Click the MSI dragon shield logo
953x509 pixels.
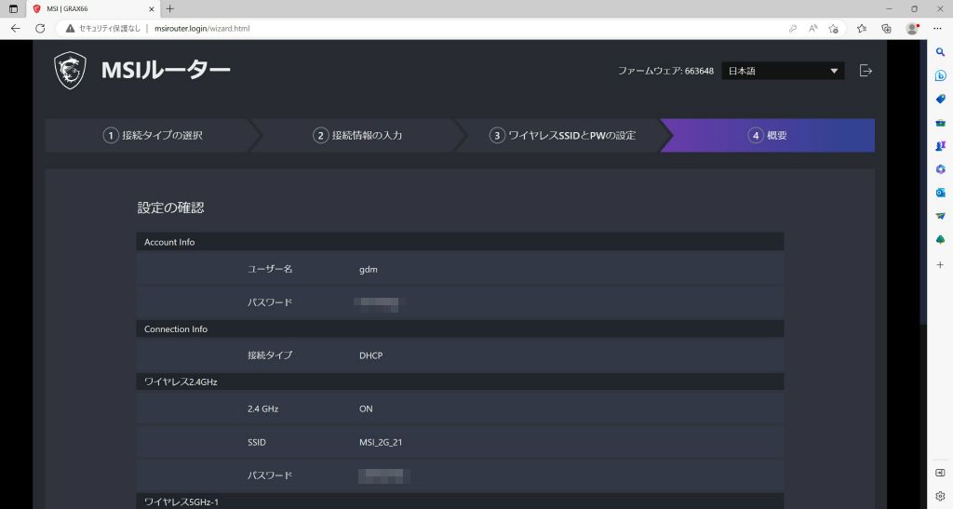click(70, 71)
